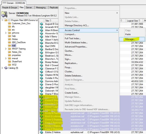Screen dimensions: 146x134
Task: Open Advanced Properties... menu item
Action: pos(76,47)
